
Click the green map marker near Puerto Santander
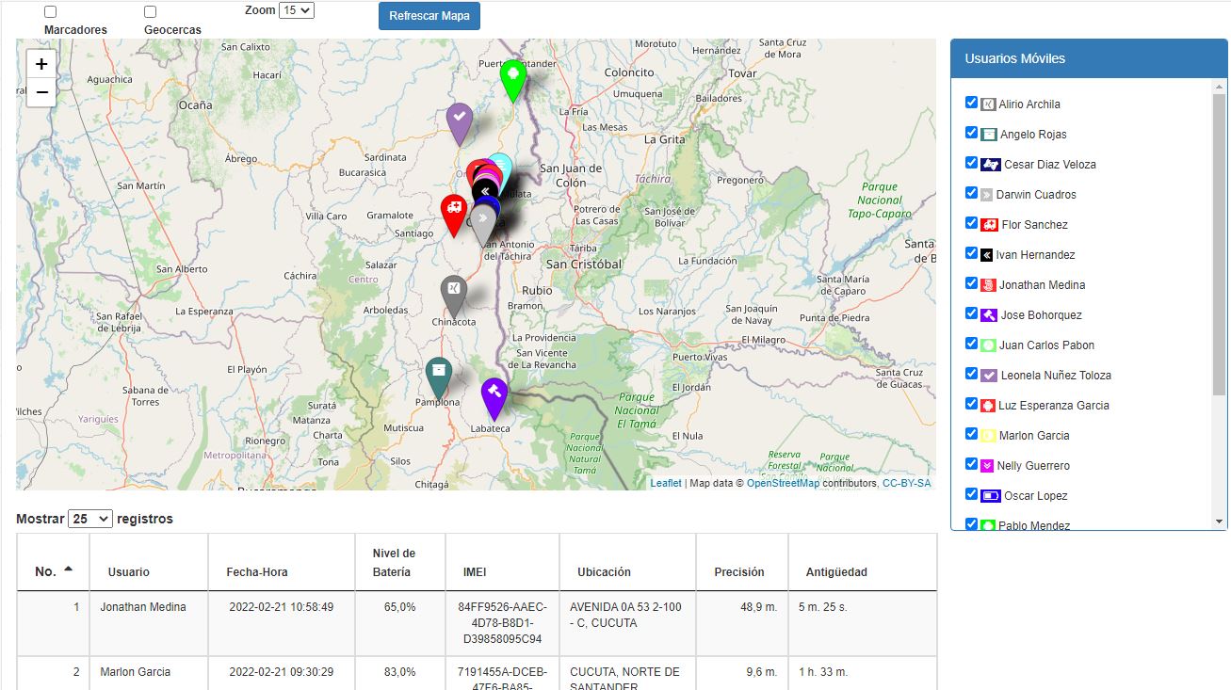(x=512, y=77)
